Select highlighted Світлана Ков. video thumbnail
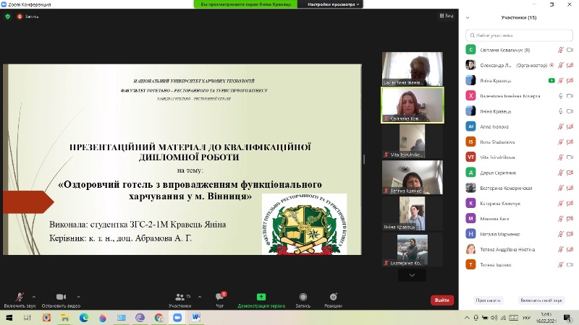Viewport: 579px width, 325px height. pos(412,105)
